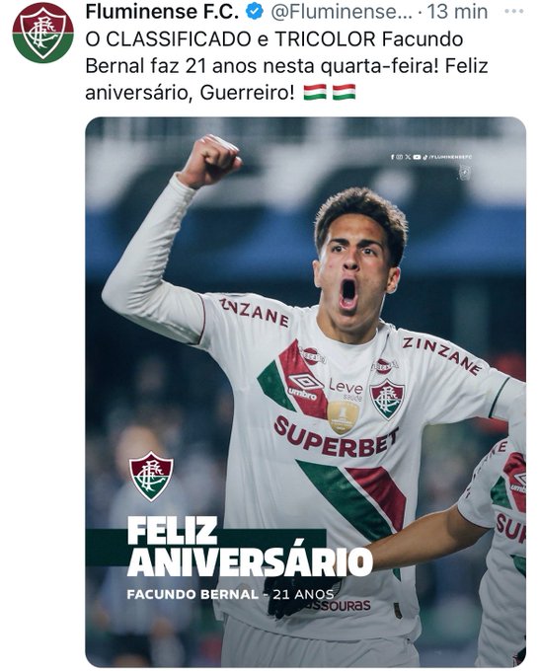Click the Umbro logo on the jersey
The height and width of the screenshot is (671, 539).
(304, 387)
